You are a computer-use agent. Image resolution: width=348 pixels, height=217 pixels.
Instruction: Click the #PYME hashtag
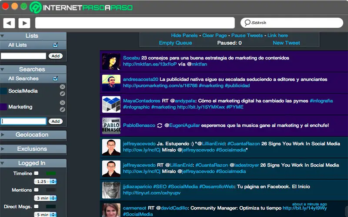235,107
